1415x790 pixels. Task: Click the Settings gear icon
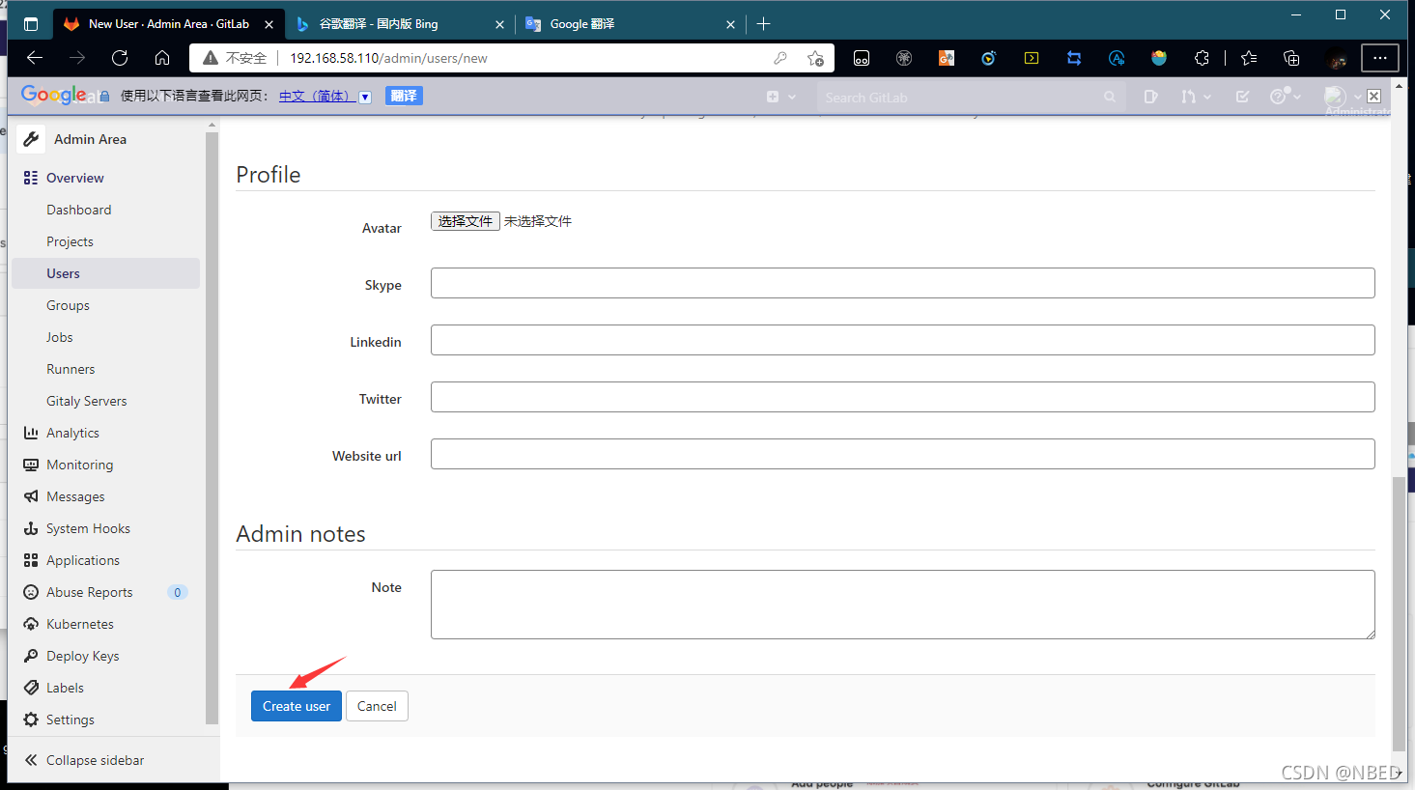point(31,719)
